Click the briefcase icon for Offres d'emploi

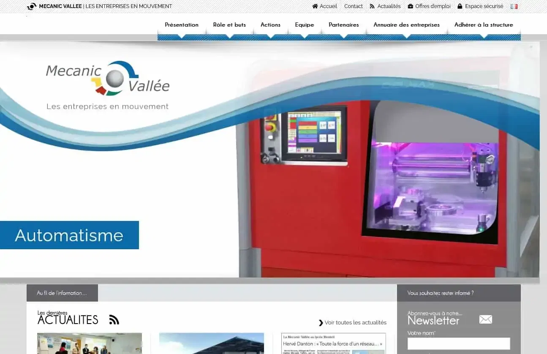[x=410, y=6]
